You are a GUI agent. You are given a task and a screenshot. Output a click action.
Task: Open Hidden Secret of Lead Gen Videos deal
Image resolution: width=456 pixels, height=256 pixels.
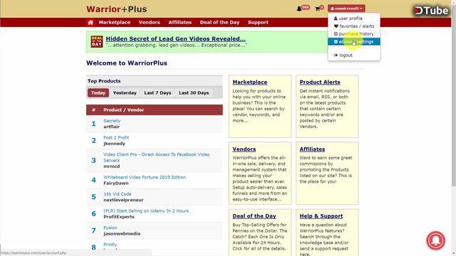(x=176, y=38)
